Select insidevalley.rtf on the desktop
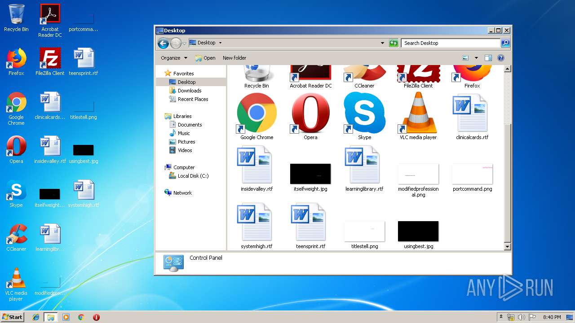This screenshot has width=575, height=323. (x=50, y=150)
